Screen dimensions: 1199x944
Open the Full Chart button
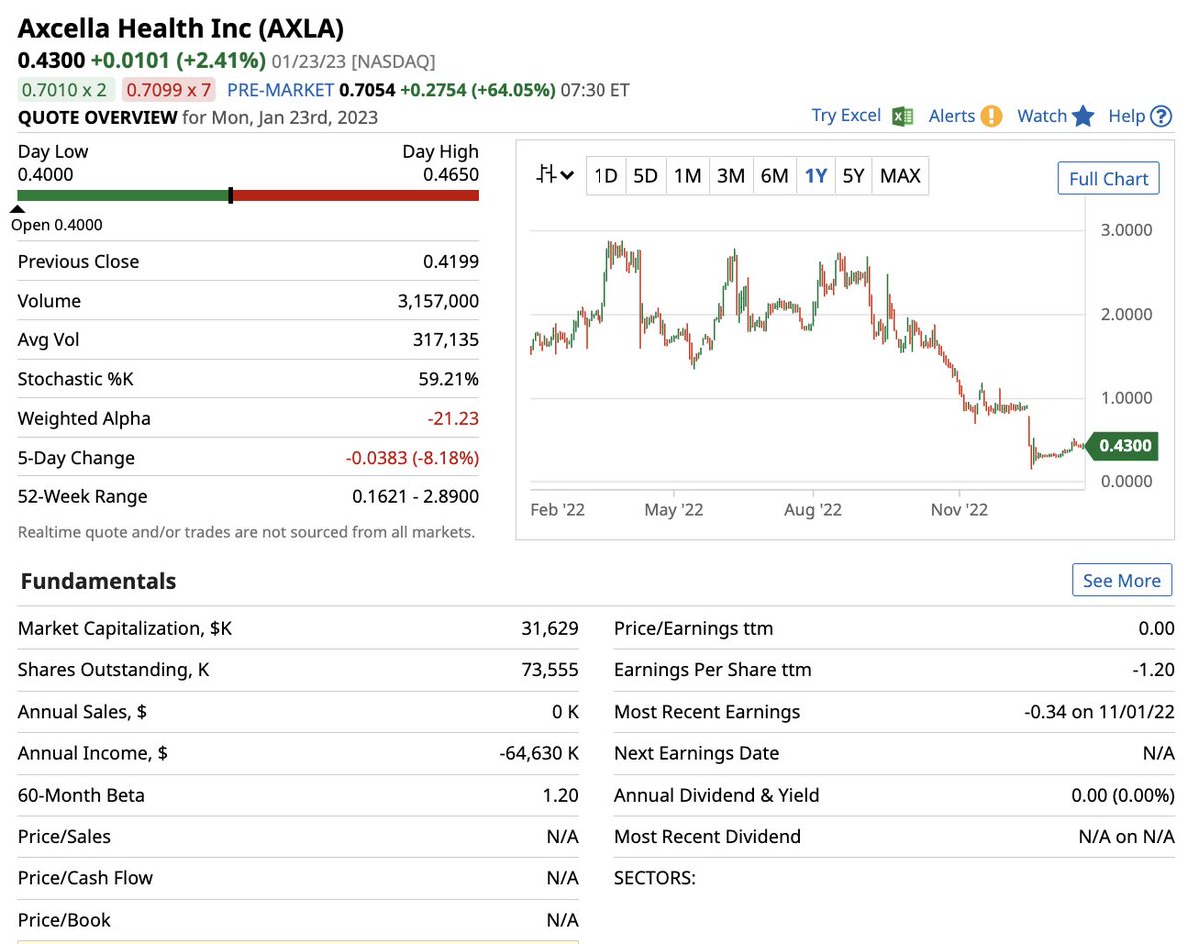[x=1109, y=178]
